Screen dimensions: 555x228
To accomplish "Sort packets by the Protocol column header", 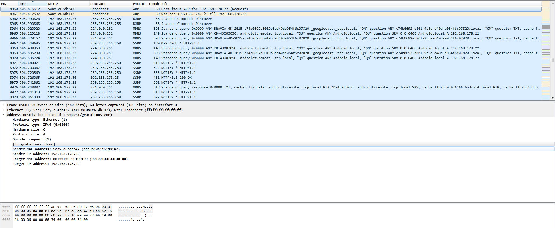I will 138,4.
